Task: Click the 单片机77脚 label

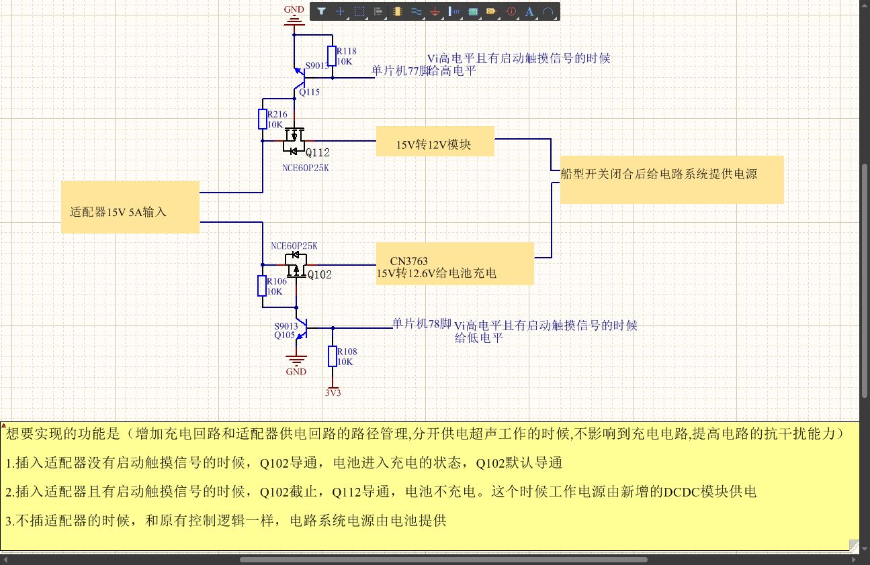Action: click(400, 70)
